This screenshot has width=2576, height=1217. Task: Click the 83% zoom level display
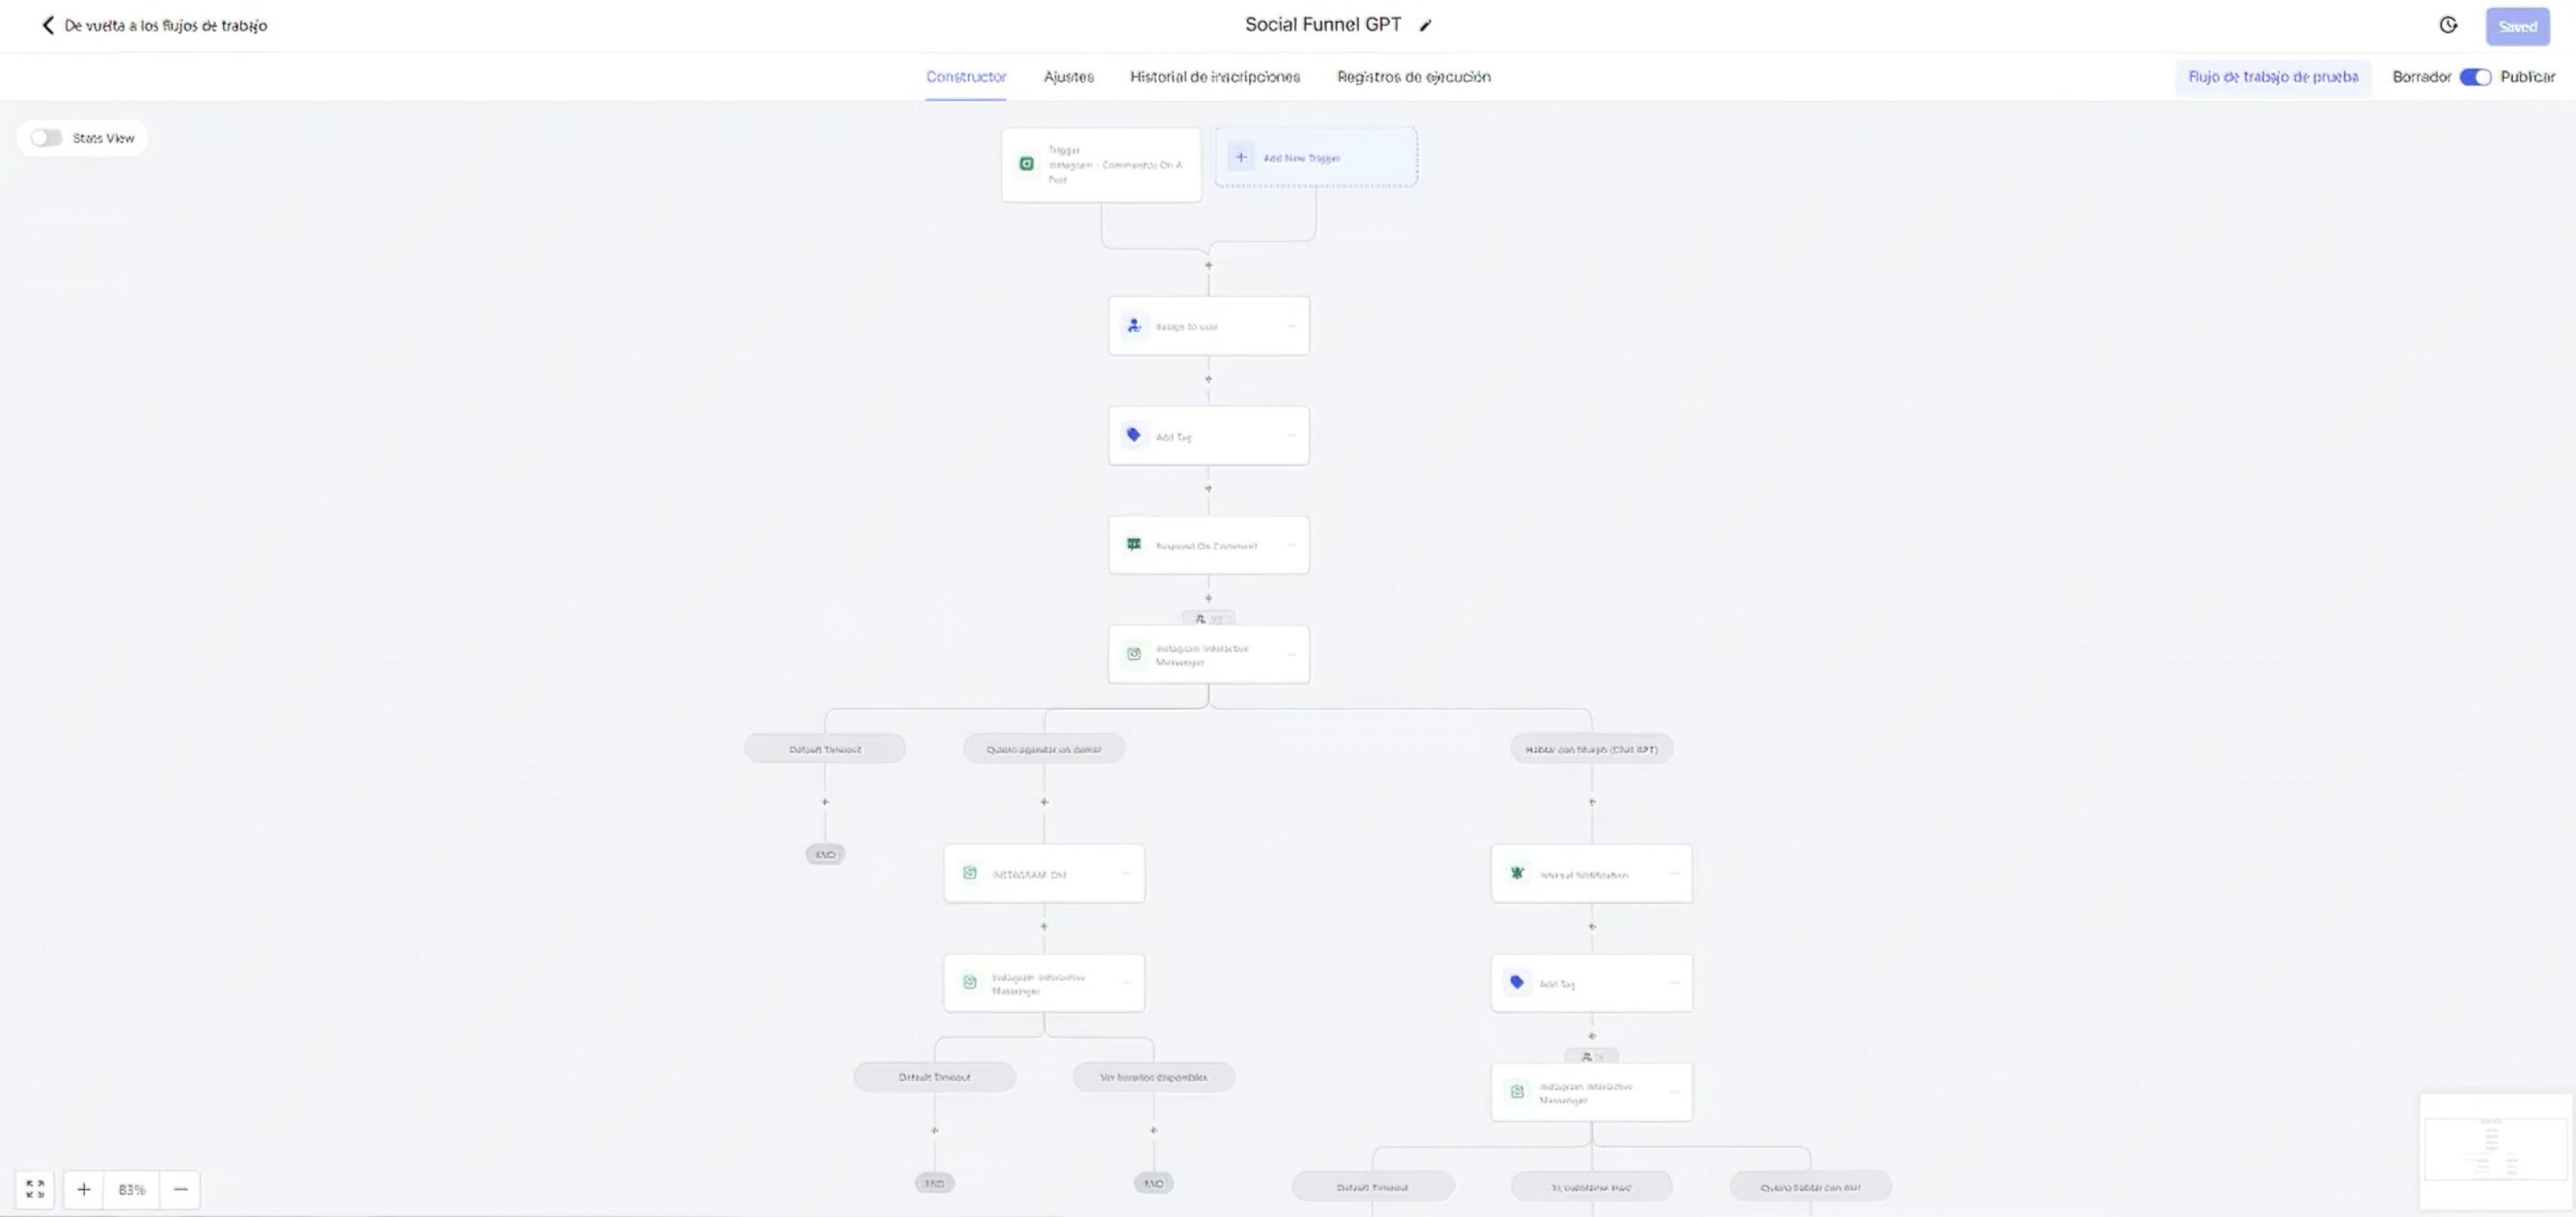point(132,1189)
